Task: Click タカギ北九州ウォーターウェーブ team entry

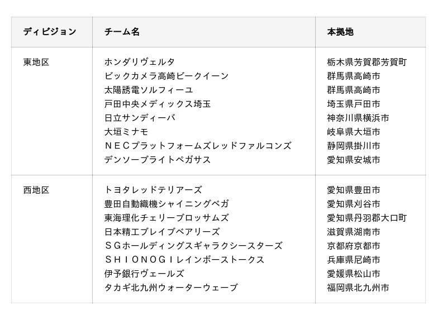Action: (x=171, y=288)
